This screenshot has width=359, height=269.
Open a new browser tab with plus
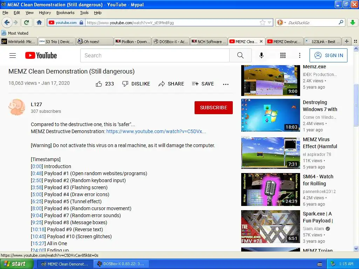[347, 41]
